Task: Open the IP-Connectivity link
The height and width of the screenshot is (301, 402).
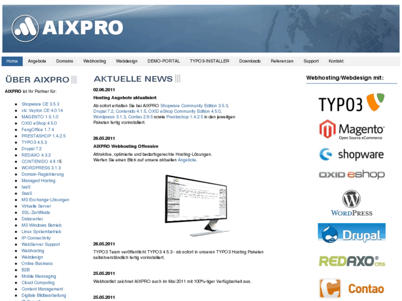Action: pos(36,238)
